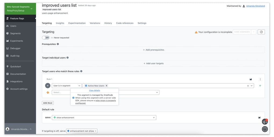The image size is (274, 137).
Task: Click the Audit log sidebar icon
Action: click(7, 56)
